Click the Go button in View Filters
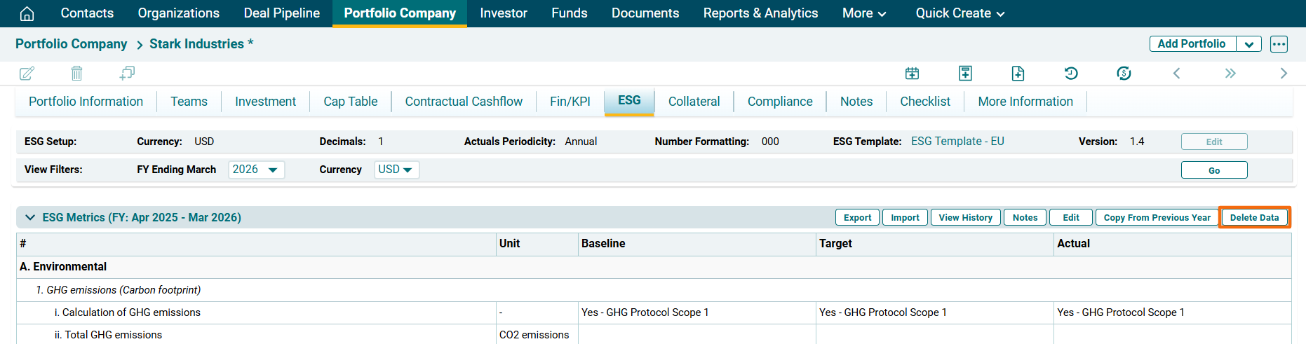The width and height of the screenshot is (1306, 344). pos(1213,170)
